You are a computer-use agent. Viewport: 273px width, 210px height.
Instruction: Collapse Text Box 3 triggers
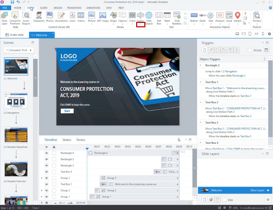[201, 123]
